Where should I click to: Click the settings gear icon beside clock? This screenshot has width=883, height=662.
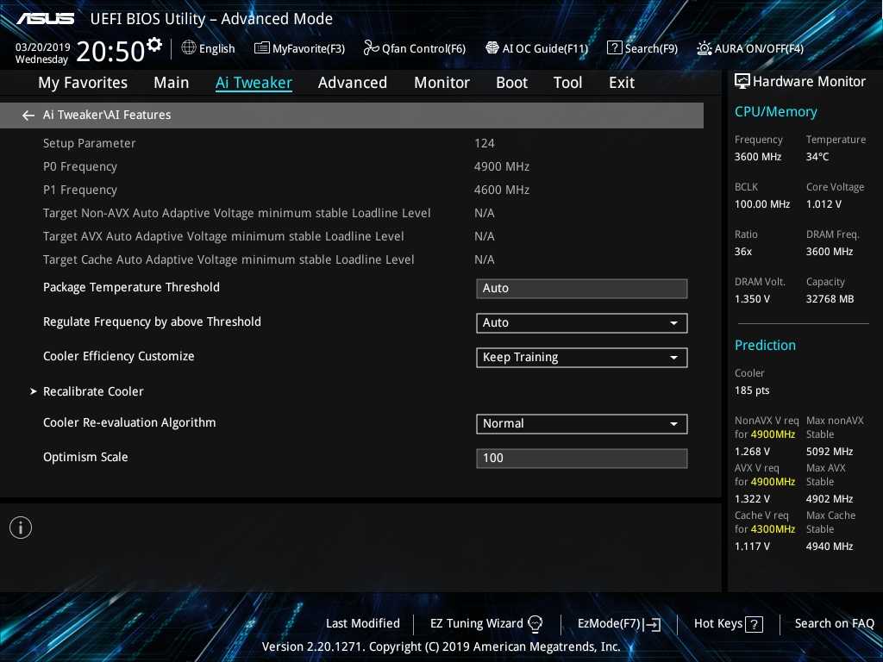(x=154, y=45)
